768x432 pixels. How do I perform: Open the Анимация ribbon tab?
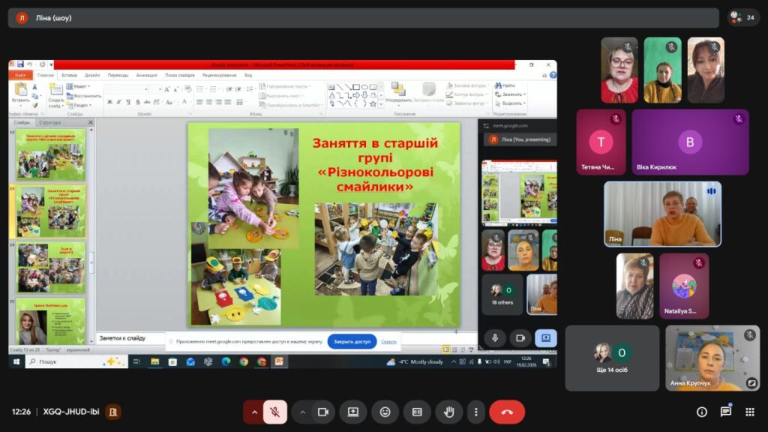146,75
